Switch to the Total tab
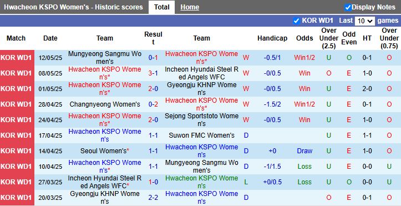 coord(161,7)
